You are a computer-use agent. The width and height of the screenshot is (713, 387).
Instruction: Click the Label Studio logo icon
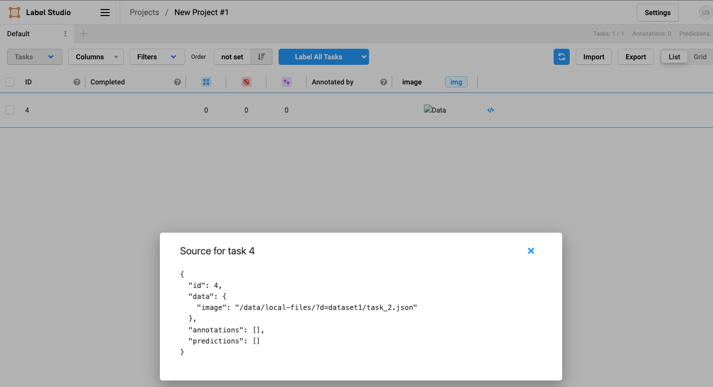pos(14,12)
